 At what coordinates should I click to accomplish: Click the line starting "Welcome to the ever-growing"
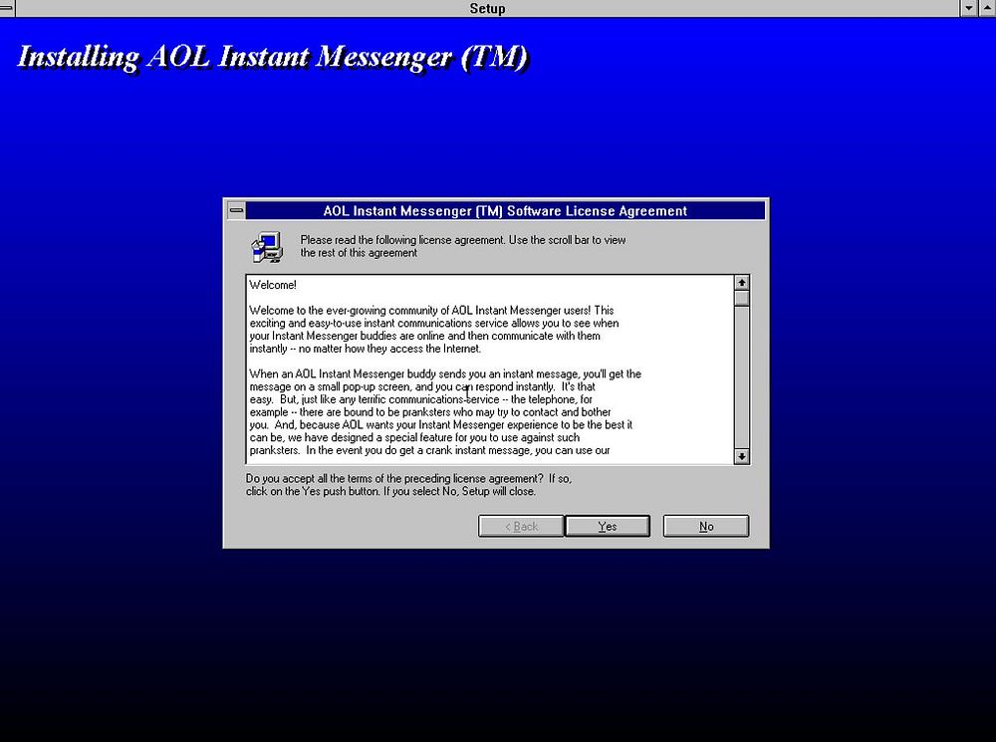click(x=431, y=310)
